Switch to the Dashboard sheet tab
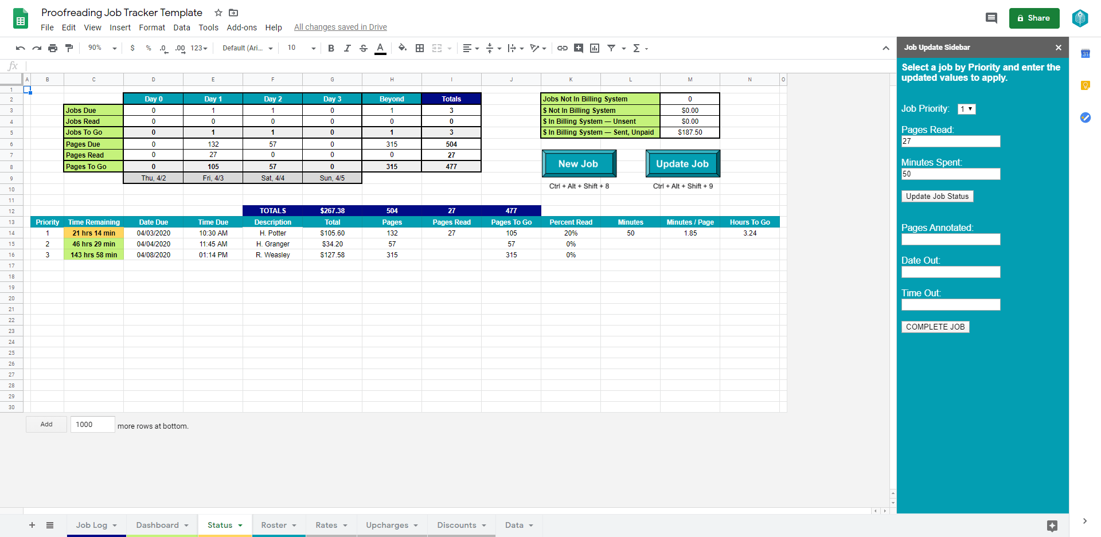1101x537 pixels. (162, 525)
